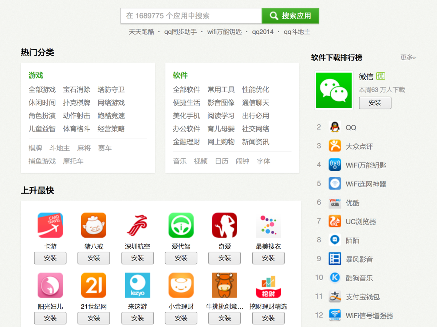Open the 牛挑挑创意 bull icon
437x327 pixels.
225,285
